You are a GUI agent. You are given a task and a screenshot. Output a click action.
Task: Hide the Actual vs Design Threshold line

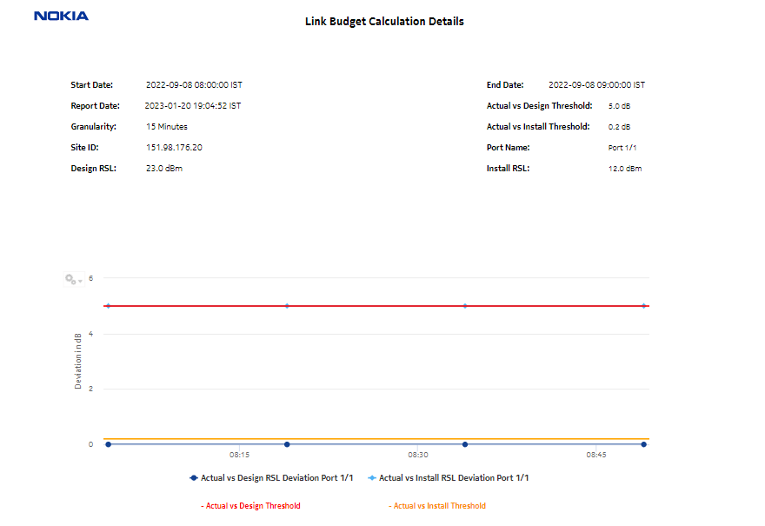(x=252, y=505)
